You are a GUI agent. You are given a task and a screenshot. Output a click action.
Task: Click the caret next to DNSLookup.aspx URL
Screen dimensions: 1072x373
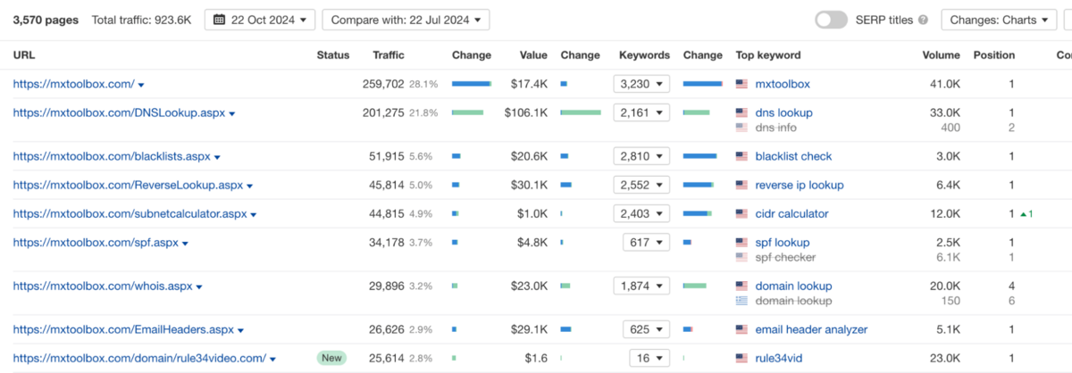coord(232,114)
